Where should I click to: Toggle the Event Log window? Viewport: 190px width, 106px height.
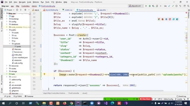[x=181, y=96]
